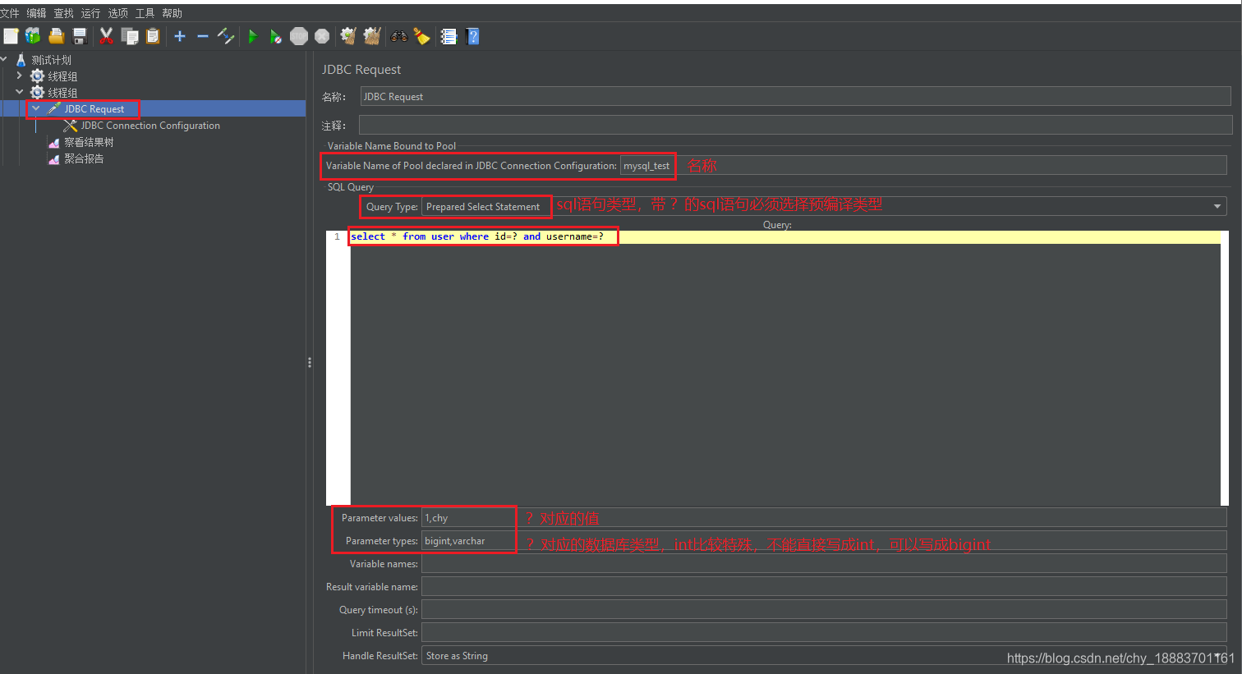The image size is (1242, 674).
Task: Click the 注释 comment field
Action: click(795, 125)
